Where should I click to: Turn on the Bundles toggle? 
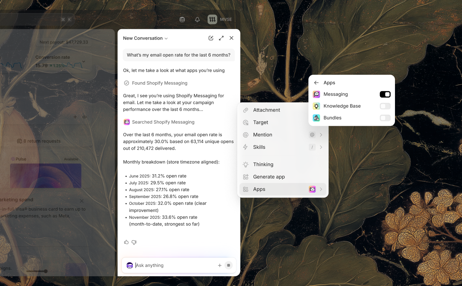(385, 118)
